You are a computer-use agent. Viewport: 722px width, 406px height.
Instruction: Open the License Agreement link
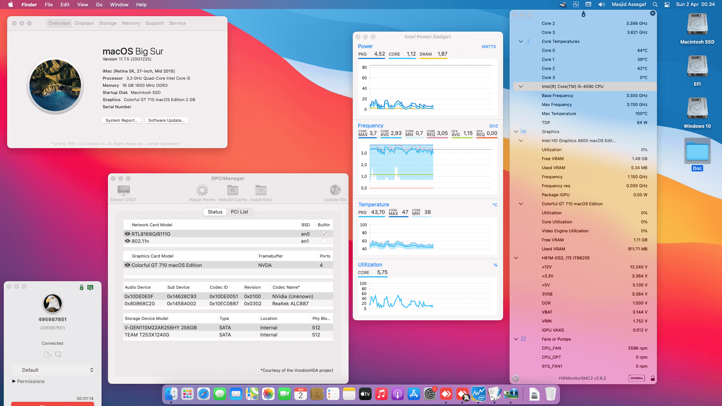[x=162, y=144]
